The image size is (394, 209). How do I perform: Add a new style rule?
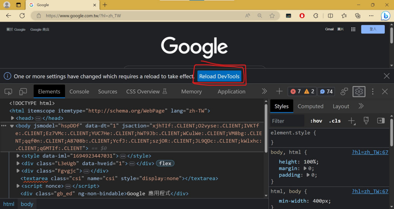pos(352,121)
